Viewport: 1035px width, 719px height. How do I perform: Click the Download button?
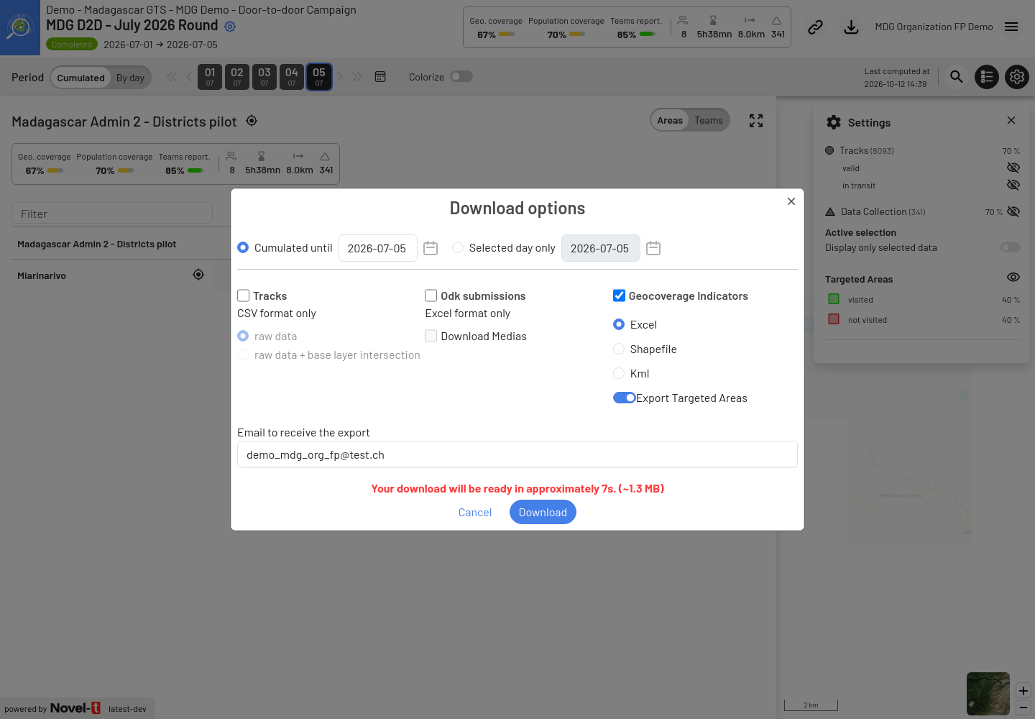tap(543, 512)
